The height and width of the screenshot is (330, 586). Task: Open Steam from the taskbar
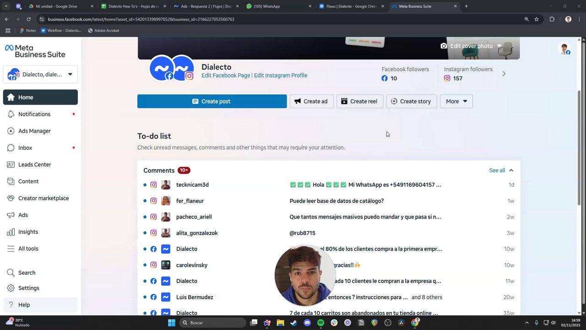point(293,323)
